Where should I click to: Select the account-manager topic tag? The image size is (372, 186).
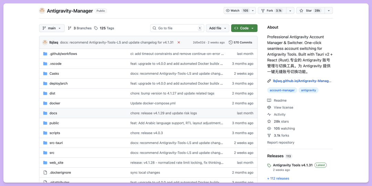click(x=282, y=90)
